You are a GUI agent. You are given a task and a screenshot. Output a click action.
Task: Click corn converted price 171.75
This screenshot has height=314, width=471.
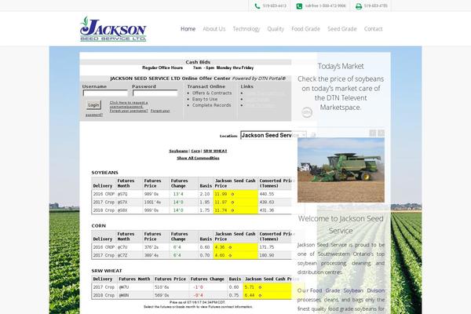(267, 247)
